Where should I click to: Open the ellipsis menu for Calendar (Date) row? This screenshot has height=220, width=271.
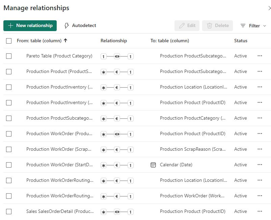[x=260, y=165]
